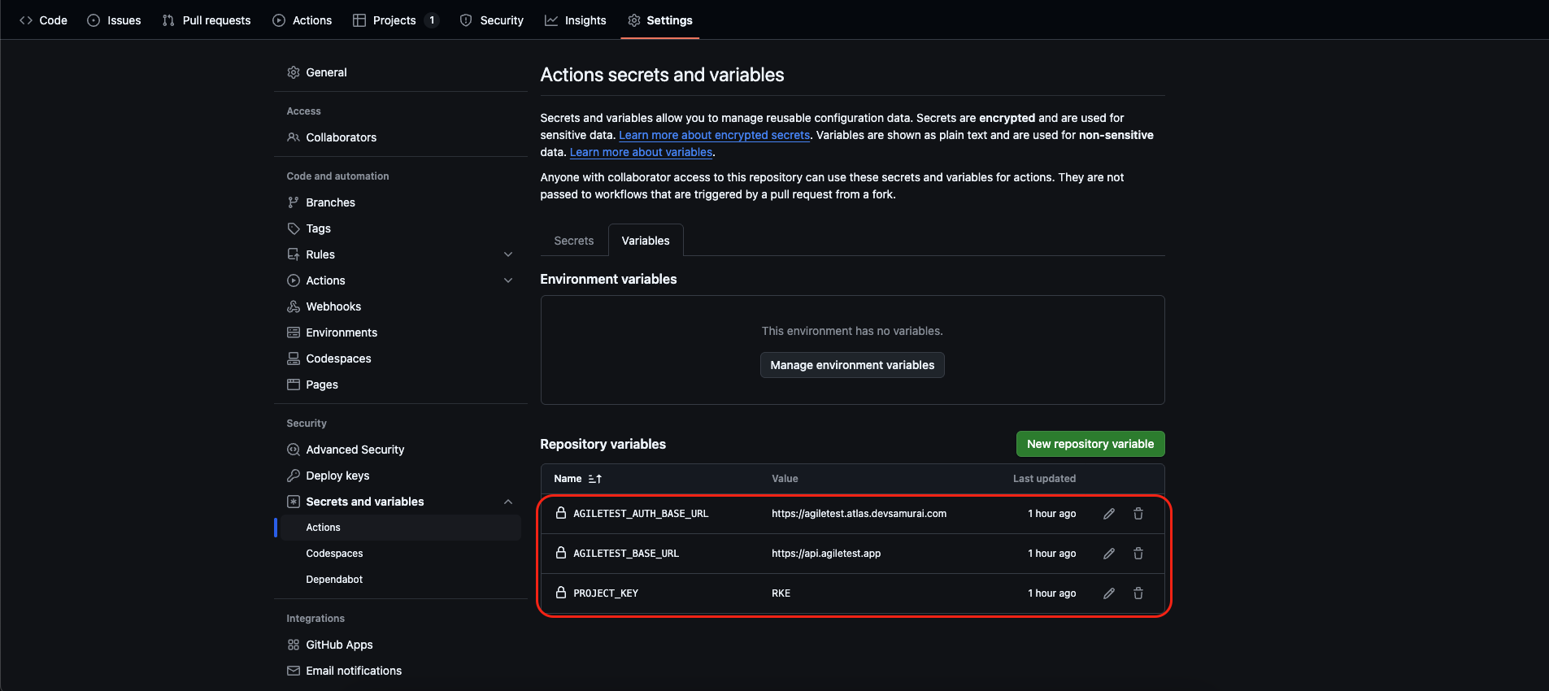Click the https://api.agiletest.app value

coord(826,554)
